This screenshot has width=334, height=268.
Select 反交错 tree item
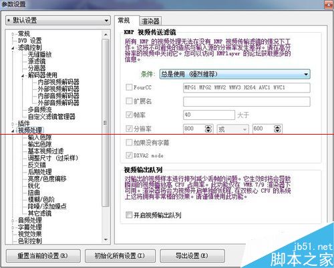point(37,165)
